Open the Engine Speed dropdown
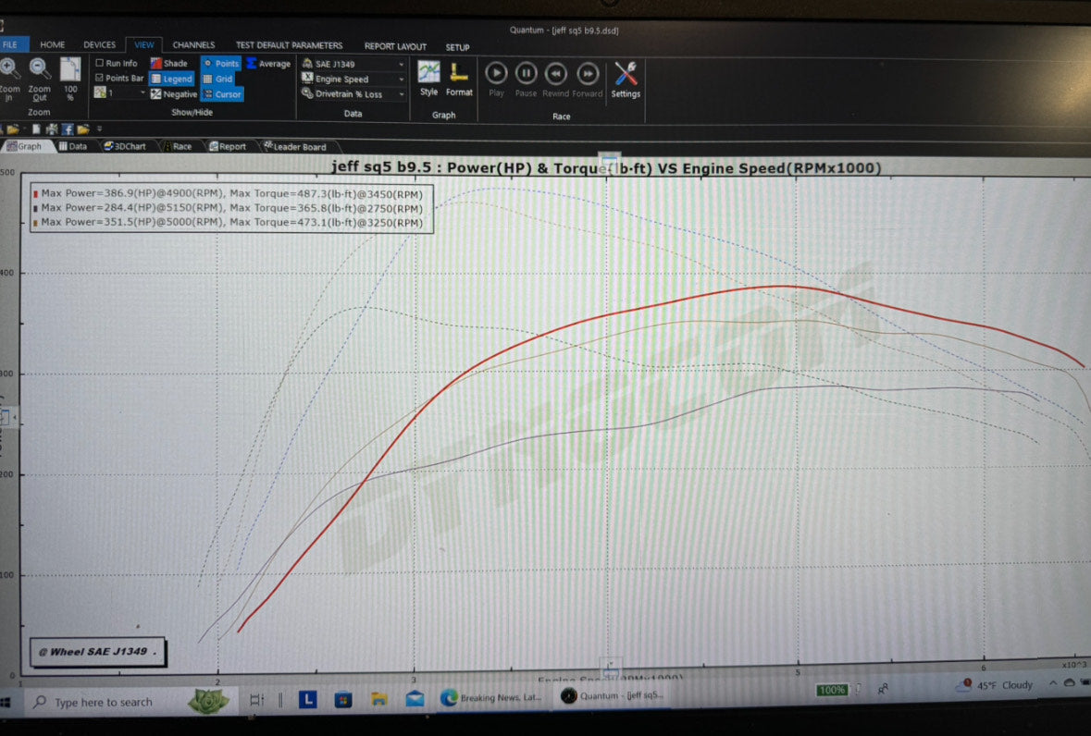Screen dimensions: 1091x736 click(400, 79)
